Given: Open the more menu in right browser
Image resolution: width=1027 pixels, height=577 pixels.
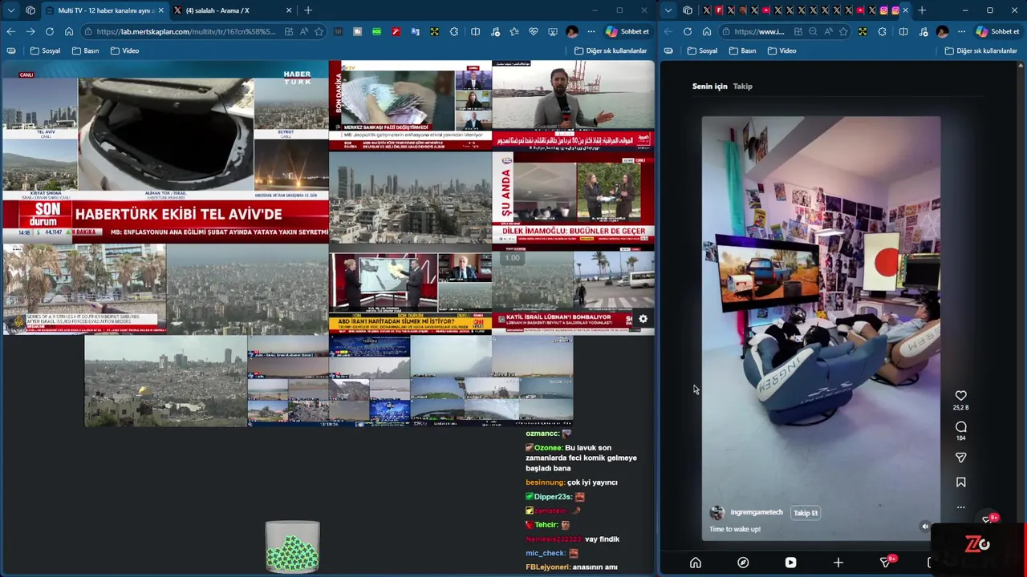Looking at the screenshot, I should [x=961, y=31].
